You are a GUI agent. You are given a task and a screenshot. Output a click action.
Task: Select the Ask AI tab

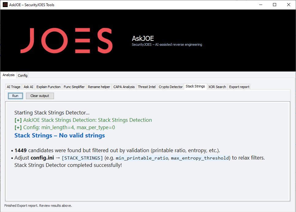[x=28, y=87]
